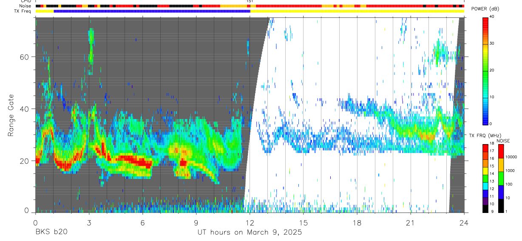This screenshot has width=522, height=241.
Task: Click the TX frequency color scale bar
Action: pyautogui.click(x=485, y=178)
